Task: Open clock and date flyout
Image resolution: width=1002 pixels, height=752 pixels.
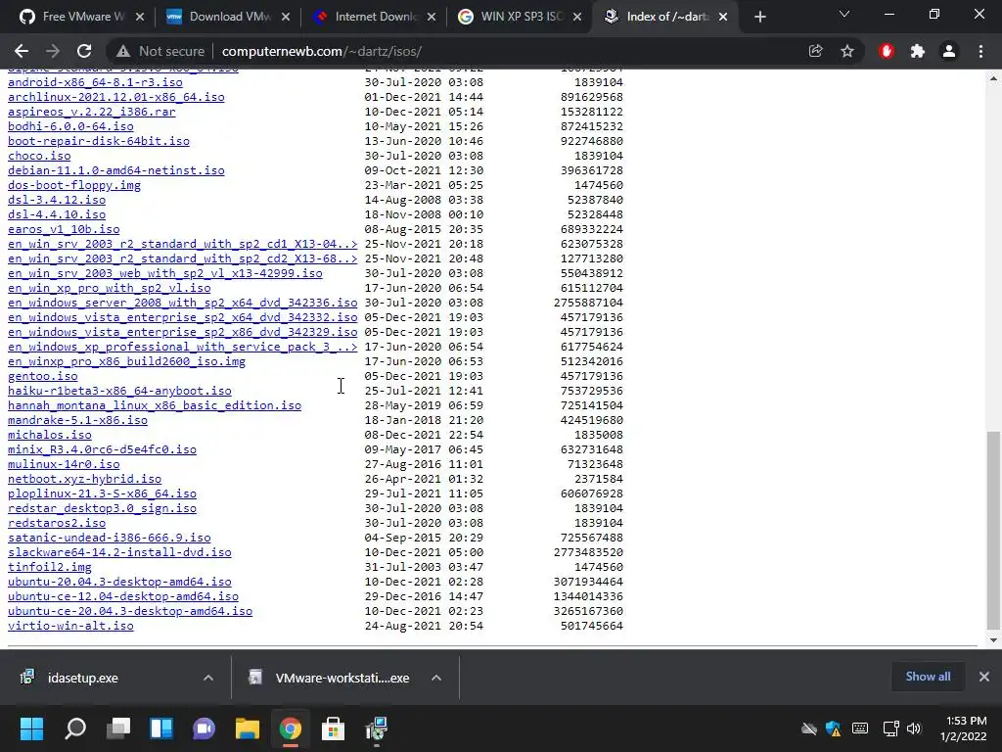Action: point(963,728)
